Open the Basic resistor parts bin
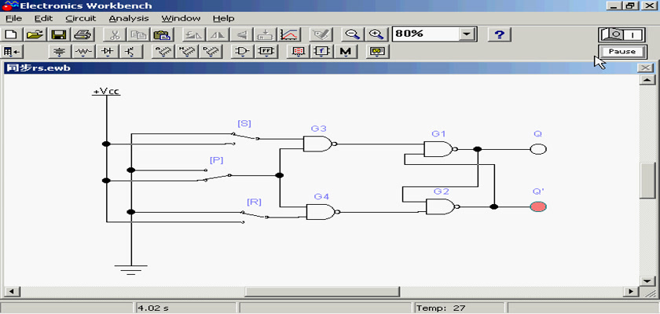Screen dimensions: 660x314 coord(84,52)
